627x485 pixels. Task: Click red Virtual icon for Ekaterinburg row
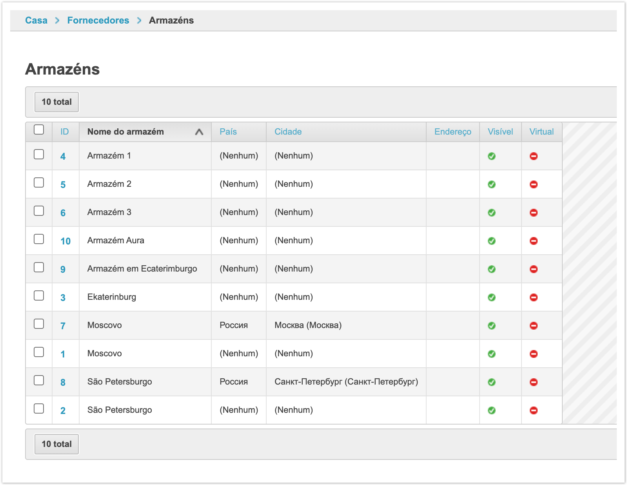pyautogui.click(x=533, y=297)
